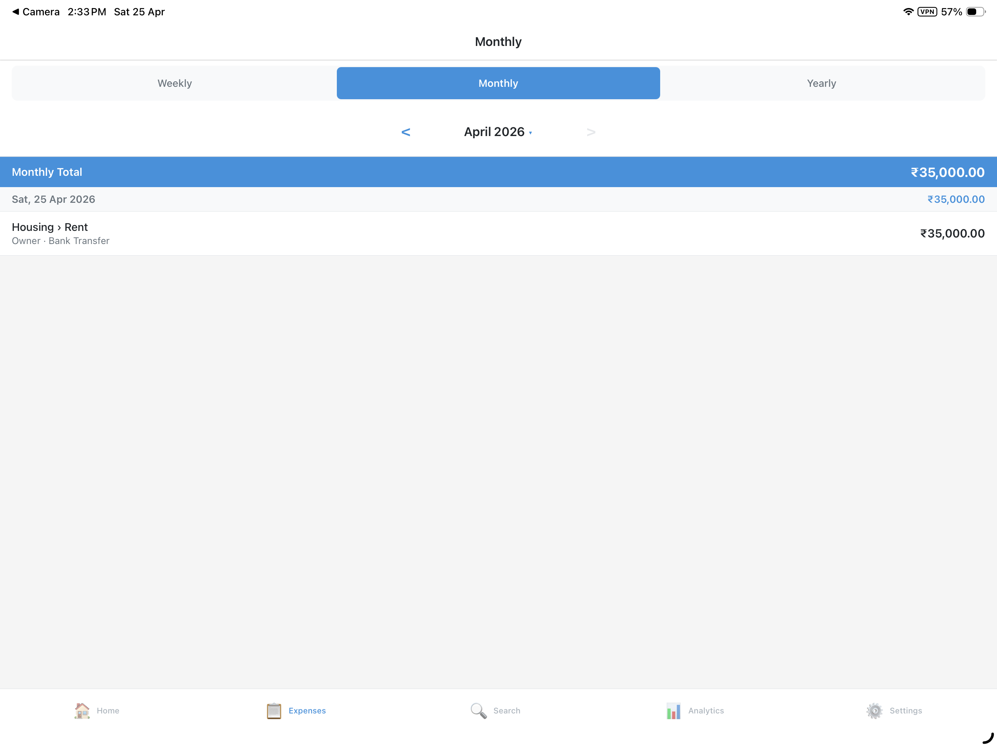
Task: Switch to the Yearly view
Action: (821, 84)
